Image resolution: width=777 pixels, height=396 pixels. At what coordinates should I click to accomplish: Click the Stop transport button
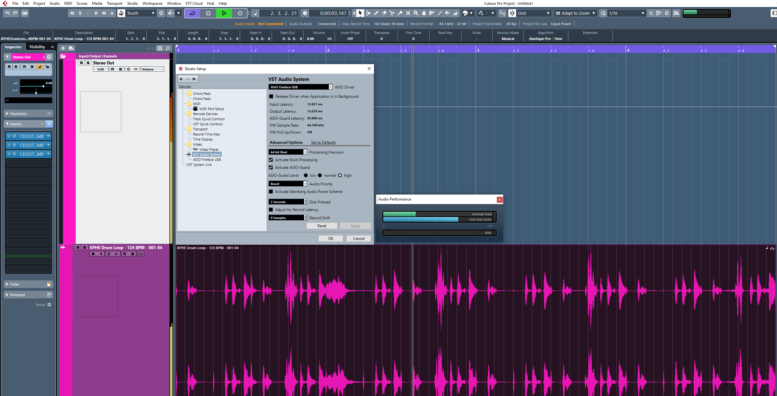(208, 13)
